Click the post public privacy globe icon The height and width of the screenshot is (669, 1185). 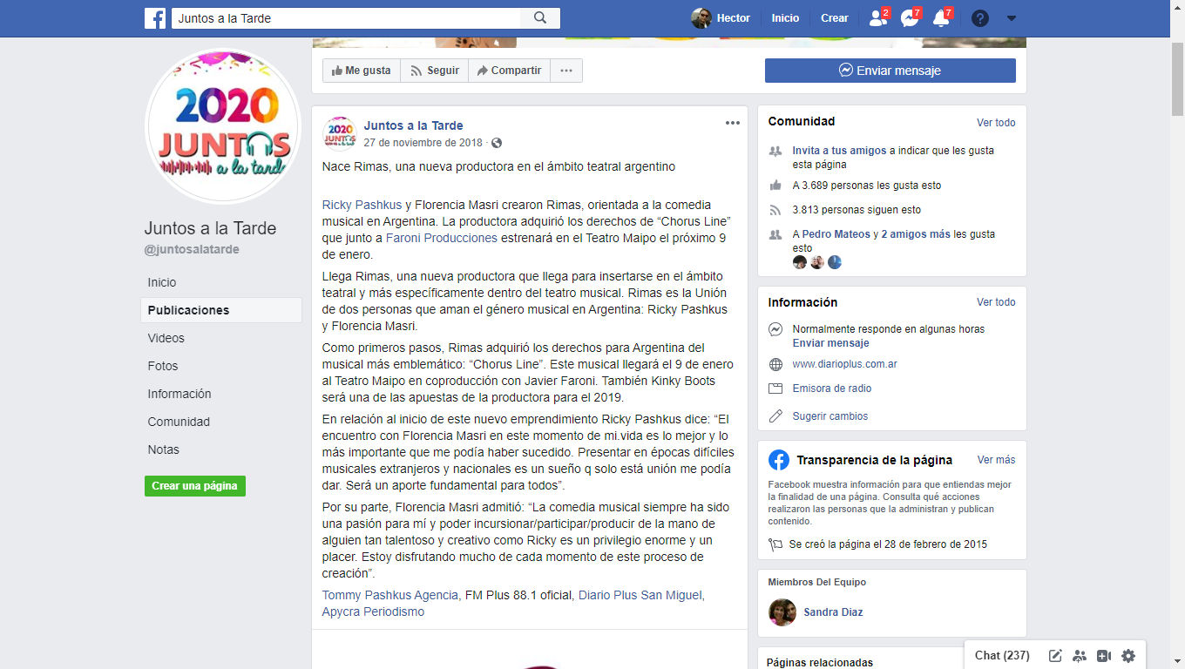tap(497, 143)
